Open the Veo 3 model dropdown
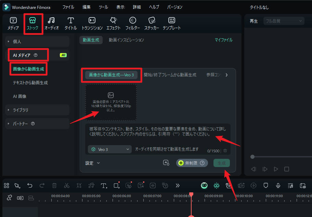Screen dimensions: 312x217 [110, 149]
